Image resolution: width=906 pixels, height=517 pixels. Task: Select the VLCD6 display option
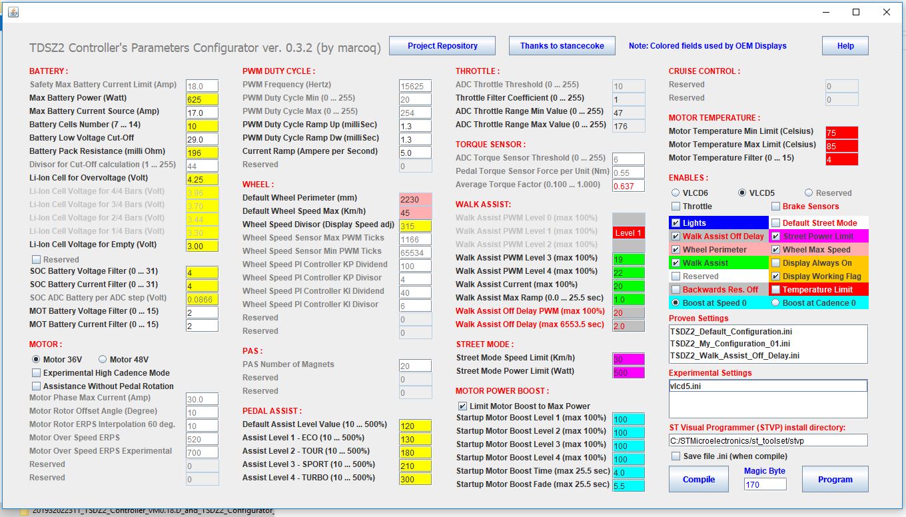(x=676, y=193)
